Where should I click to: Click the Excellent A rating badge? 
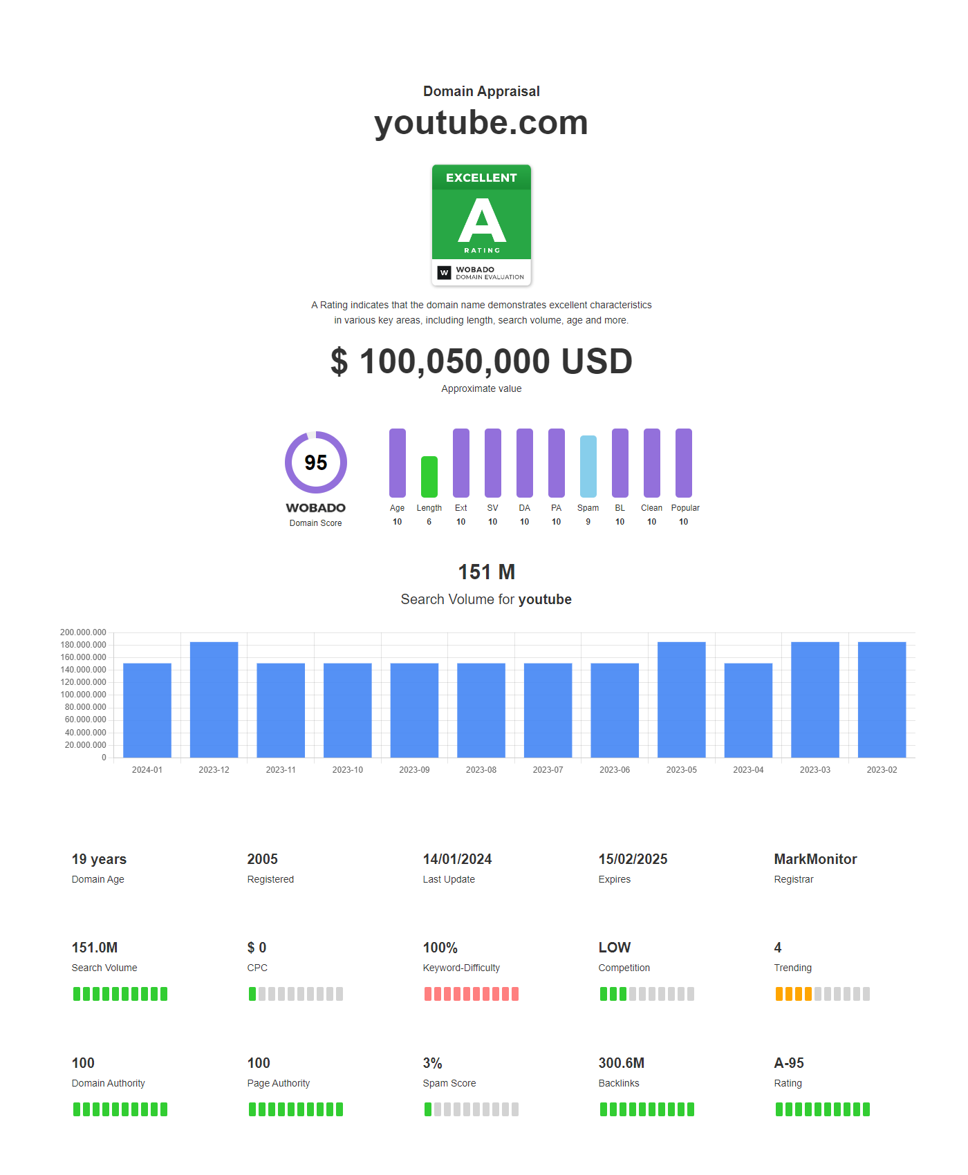(481, 225)
